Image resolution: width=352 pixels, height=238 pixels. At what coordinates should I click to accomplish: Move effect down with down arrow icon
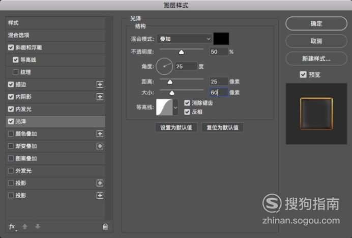tap(38, 226)
